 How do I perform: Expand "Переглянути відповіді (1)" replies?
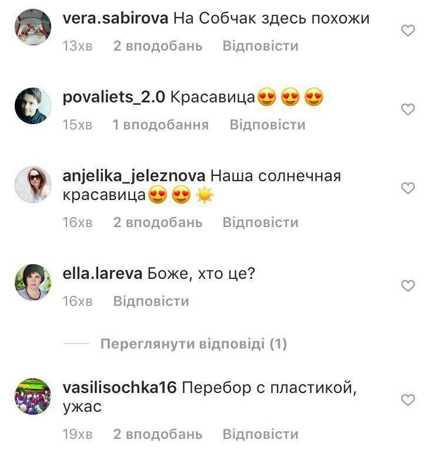(193, 344)
